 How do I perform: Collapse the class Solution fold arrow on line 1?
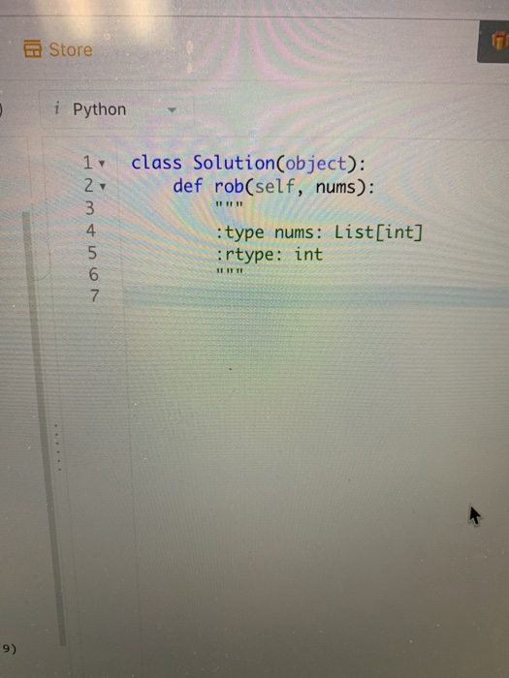(102, 164)
